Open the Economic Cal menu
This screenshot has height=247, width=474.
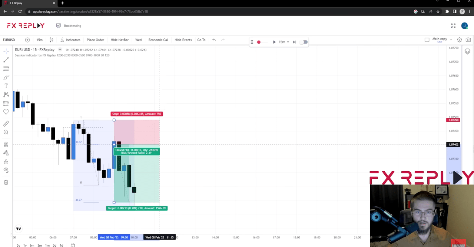click(x=158, y=40)
